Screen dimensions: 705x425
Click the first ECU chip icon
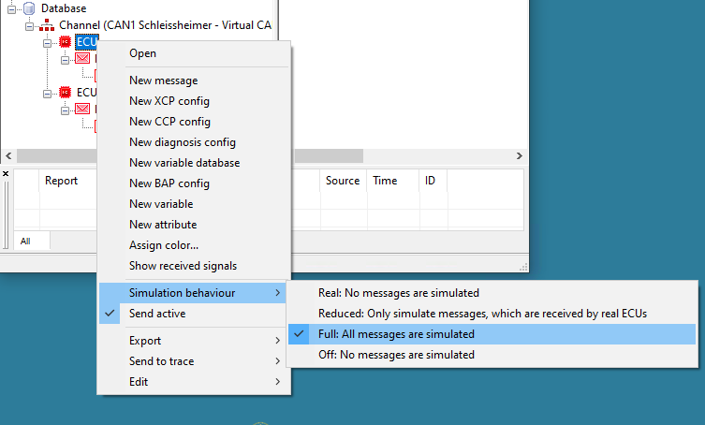[65, 43]
